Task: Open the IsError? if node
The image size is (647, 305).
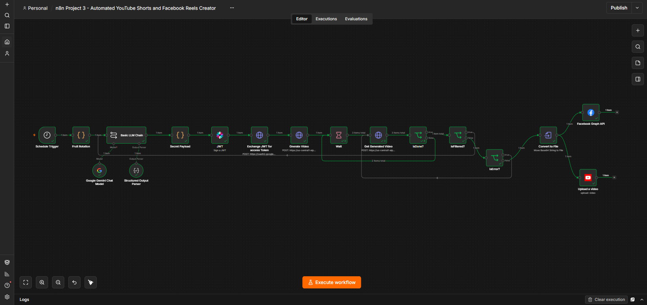Action: tap(494, 158)
